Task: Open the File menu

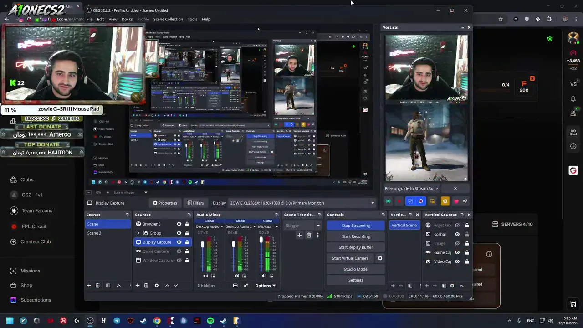Action: click(x=90, y=19)
